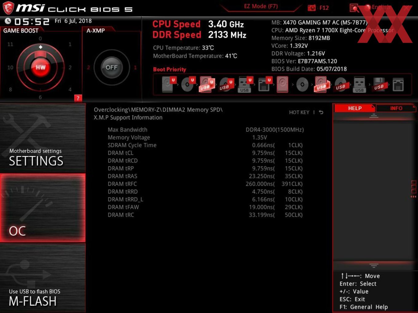Select the DRAM tRC row

206,215
